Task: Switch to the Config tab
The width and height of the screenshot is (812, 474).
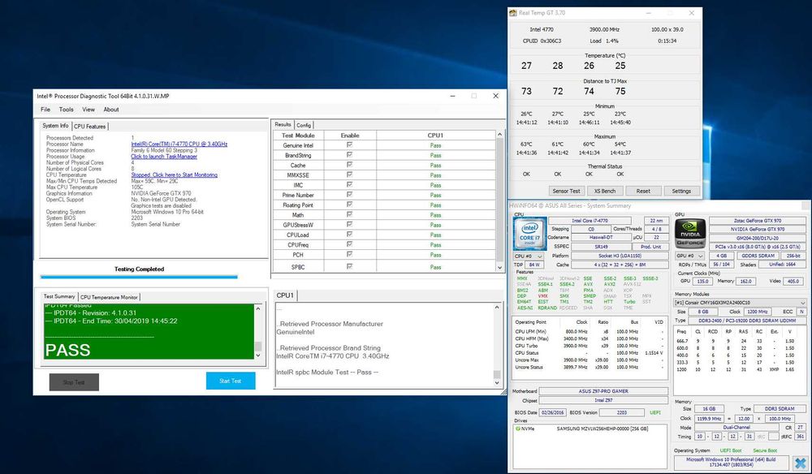Action: [x=304, y=125]
